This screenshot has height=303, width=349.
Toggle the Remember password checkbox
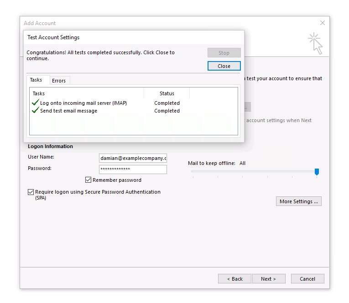89,180
